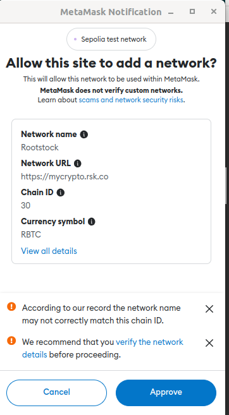Image resolution: width=229 pixels, height=415 pixels.
Task: Maximize the MetaMask Notification window
Action: click(192, 11)
